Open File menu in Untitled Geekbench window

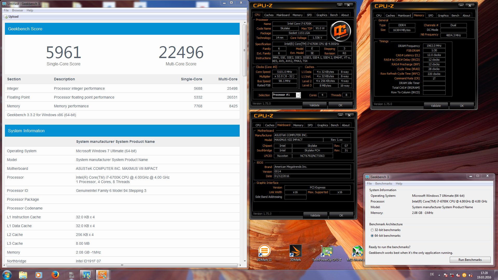[x=6, y=10]
